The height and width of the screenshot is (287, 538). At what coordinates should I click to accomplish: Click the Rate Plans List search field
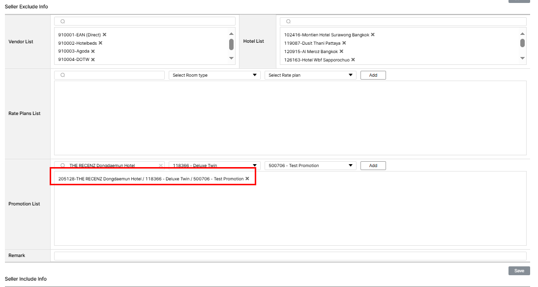(110, 75)
